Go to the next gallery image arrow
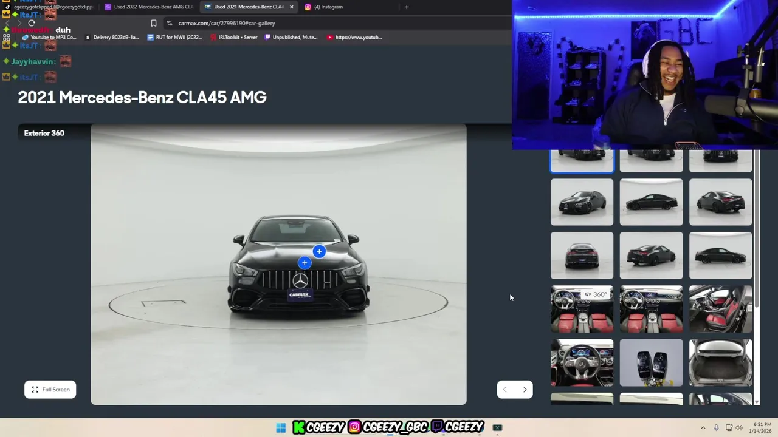 (x=525, y=390)
